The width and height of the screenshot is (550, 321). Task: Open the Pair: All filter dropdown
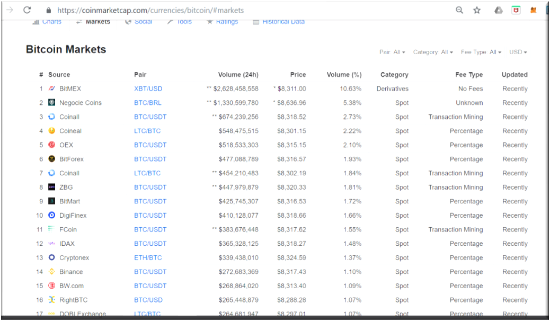tap(392, 52)
